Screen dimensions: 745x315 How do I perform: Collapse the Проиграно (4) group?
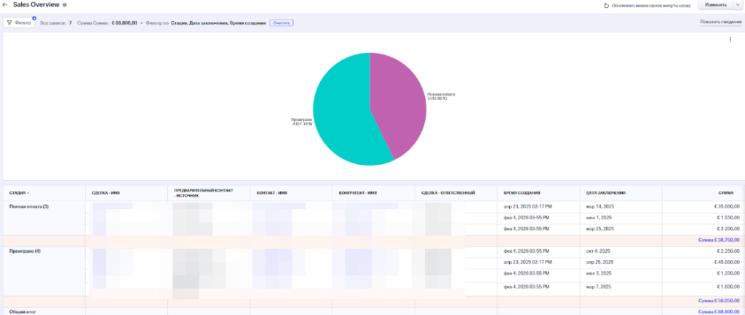[x=26, y=251]
